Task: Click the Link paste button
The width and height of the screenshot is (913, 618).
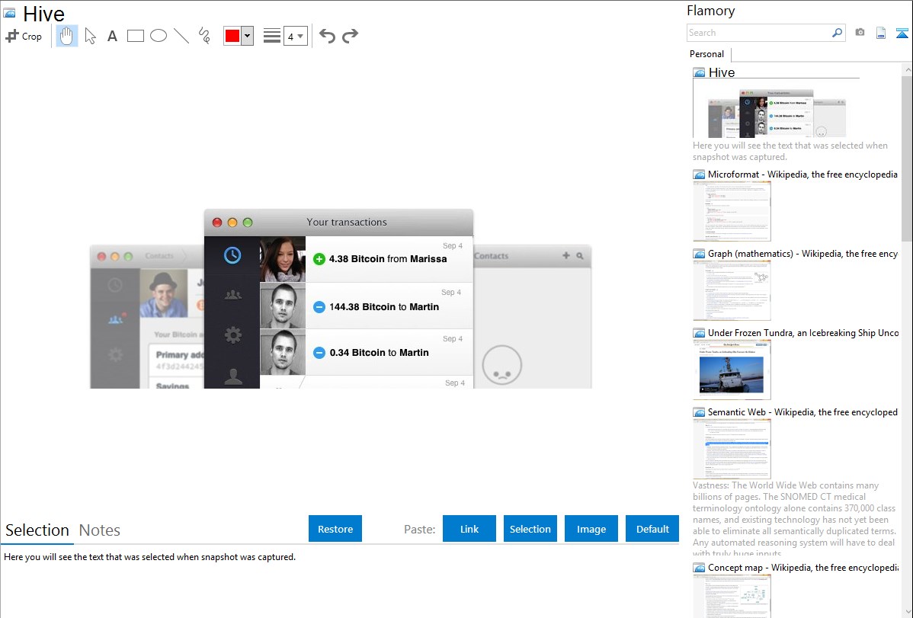Action: tap(469, 529)
